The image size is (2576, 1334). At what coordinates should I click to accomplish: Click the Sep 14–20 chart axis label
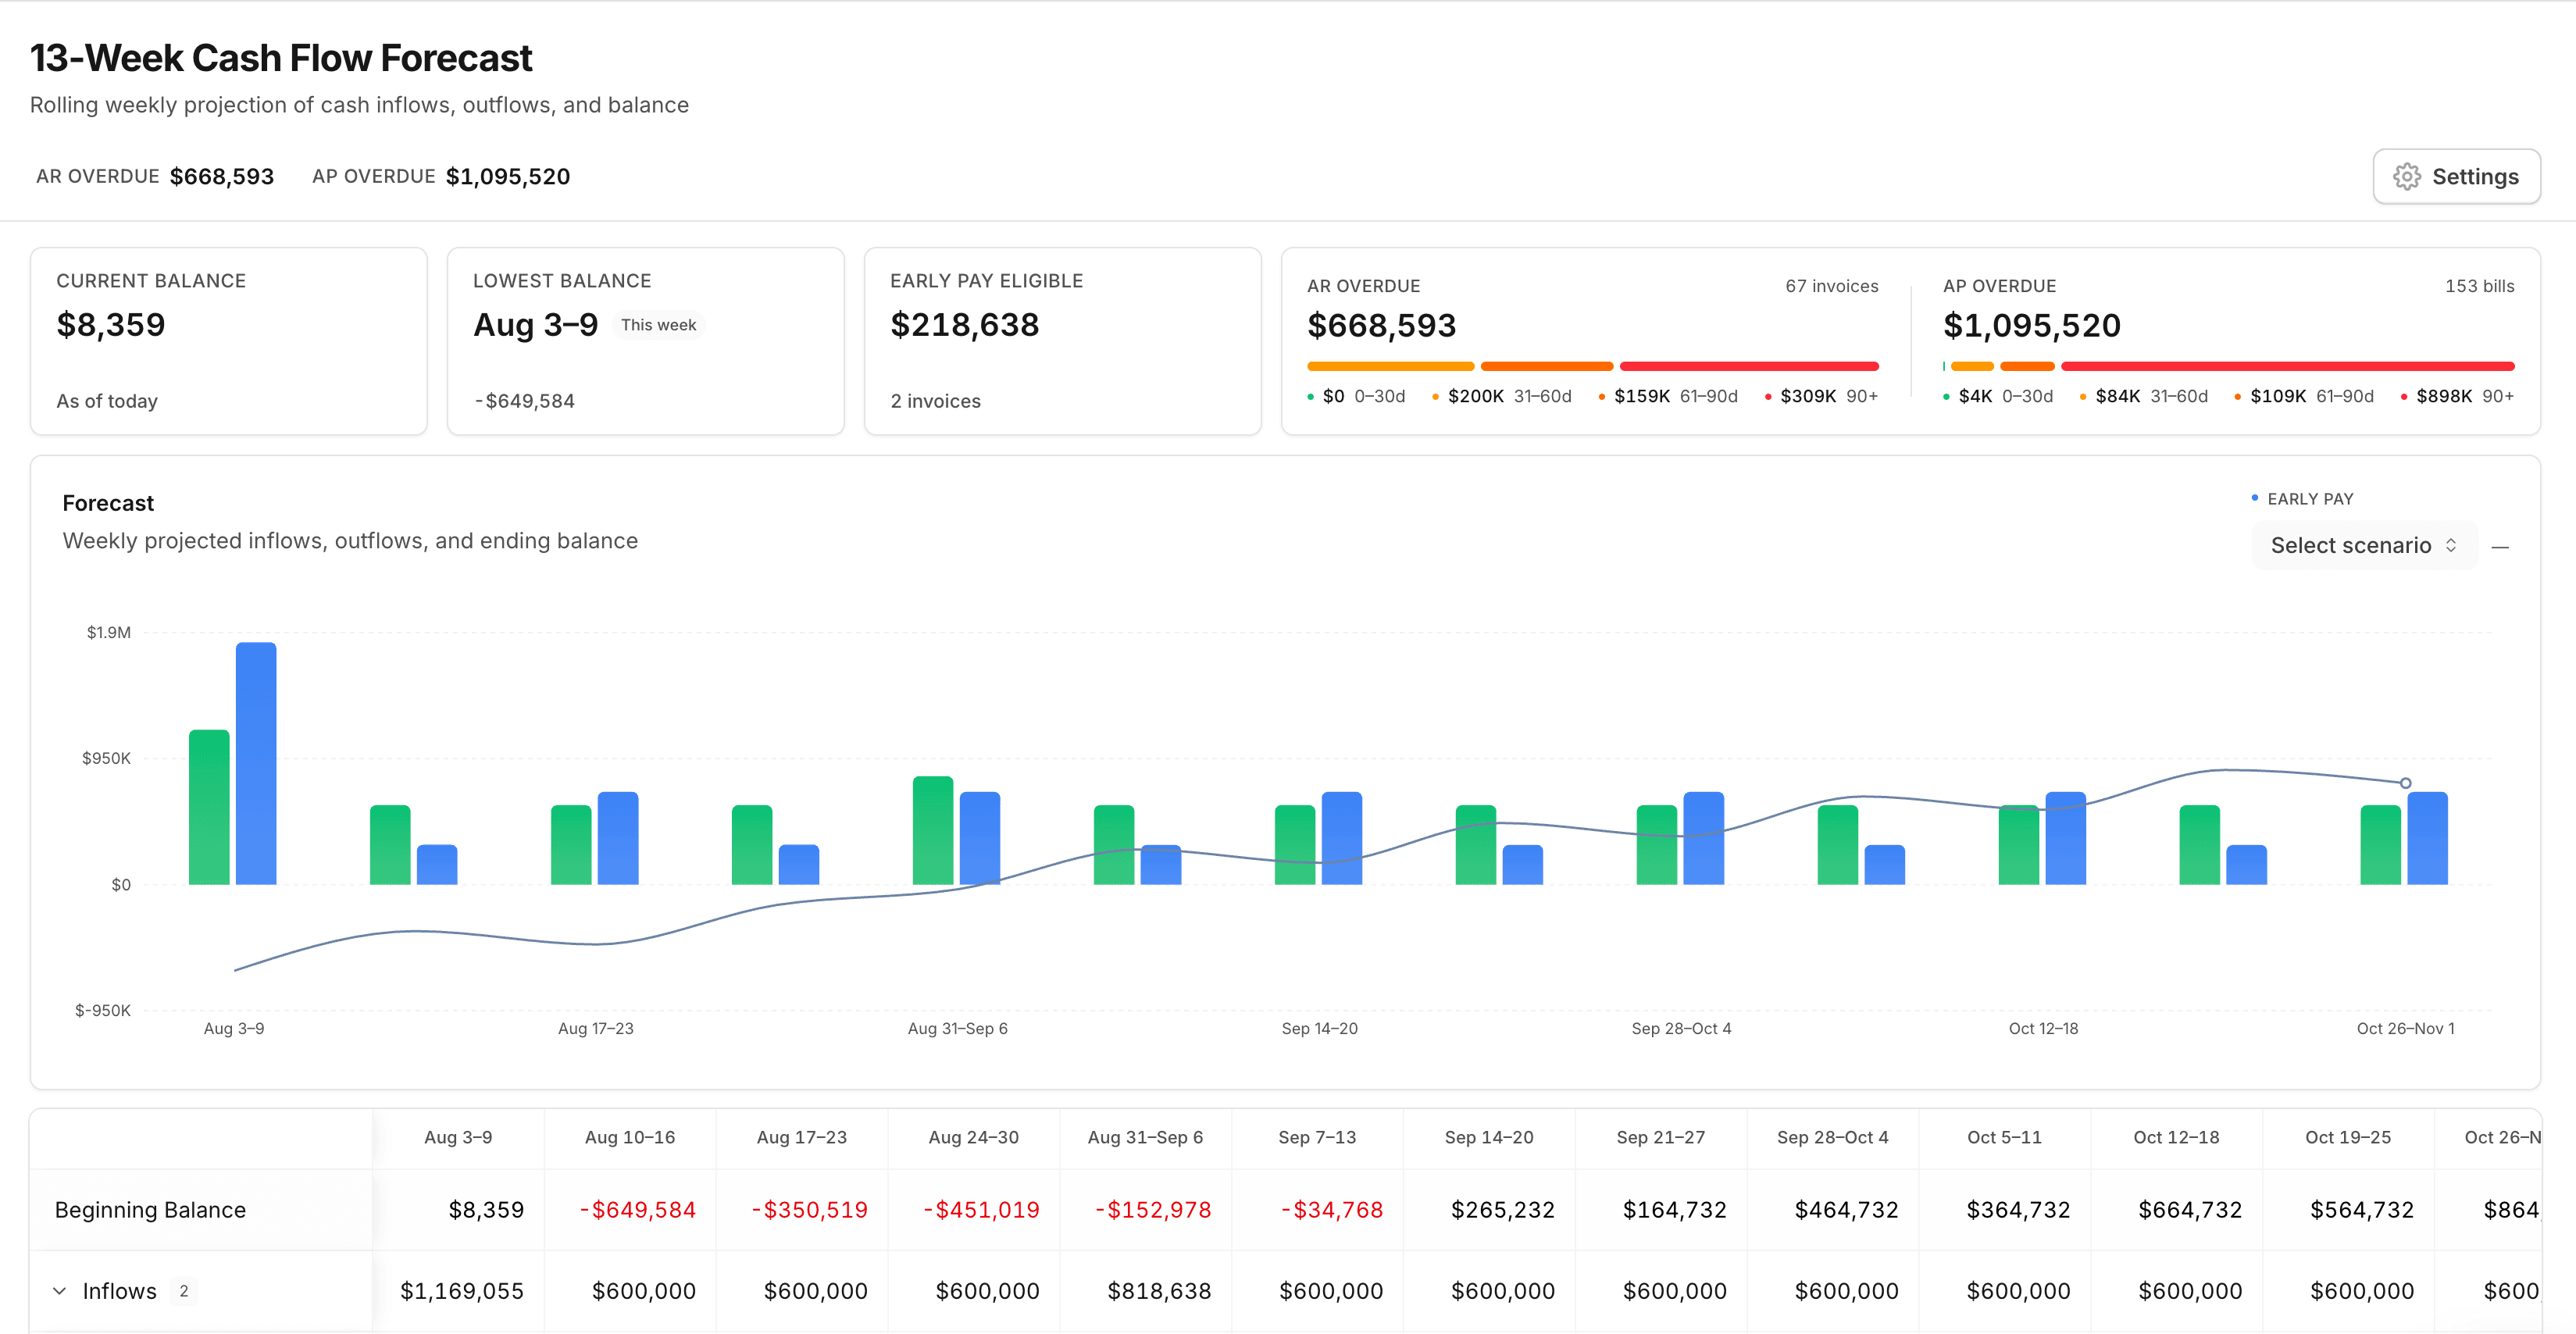tap(1319, 1028)
